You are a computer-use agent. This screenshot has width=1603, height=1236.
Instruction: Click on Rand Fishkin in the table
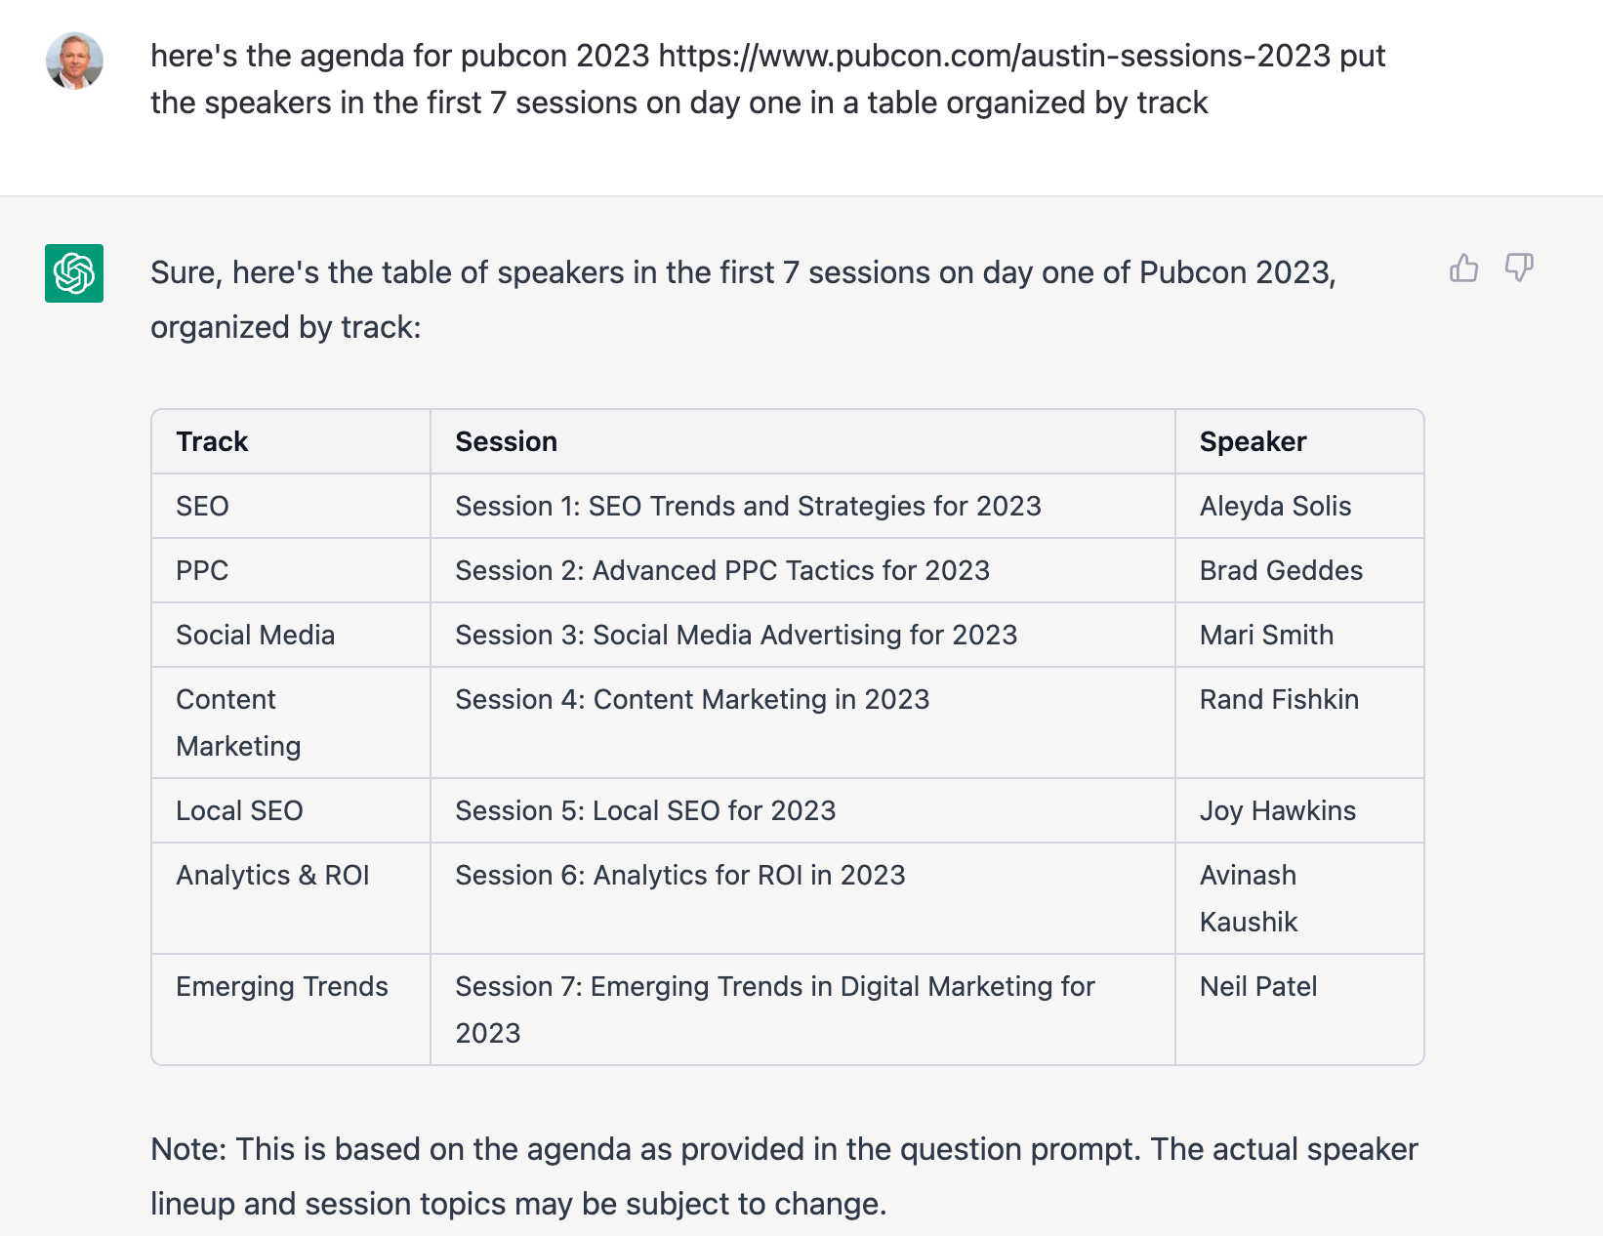[1279, 699]
